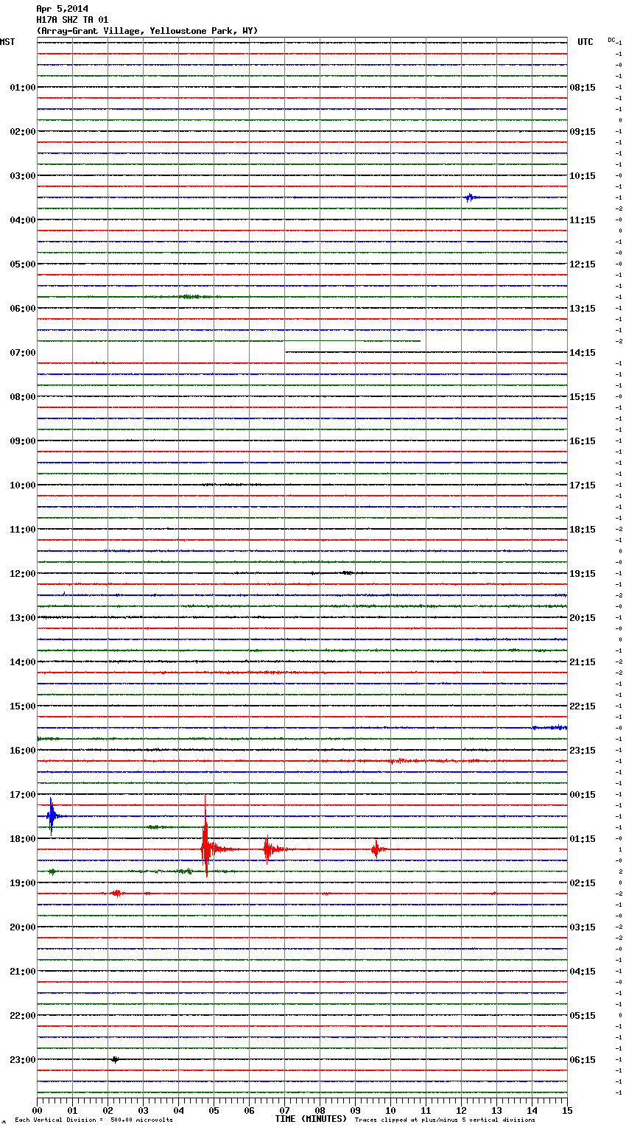
Task: Select the 18:00 MST time label
Action: pyautogui.click(x=22, y=839)
